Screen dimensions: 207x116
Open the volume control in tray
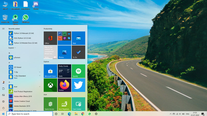coord(180,114)
